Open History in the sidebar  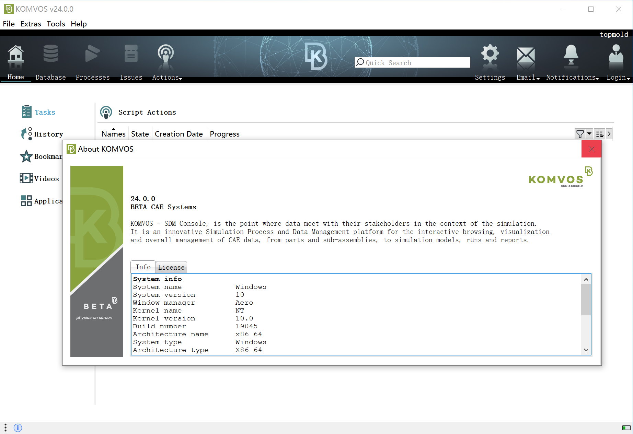click(42, 134)
